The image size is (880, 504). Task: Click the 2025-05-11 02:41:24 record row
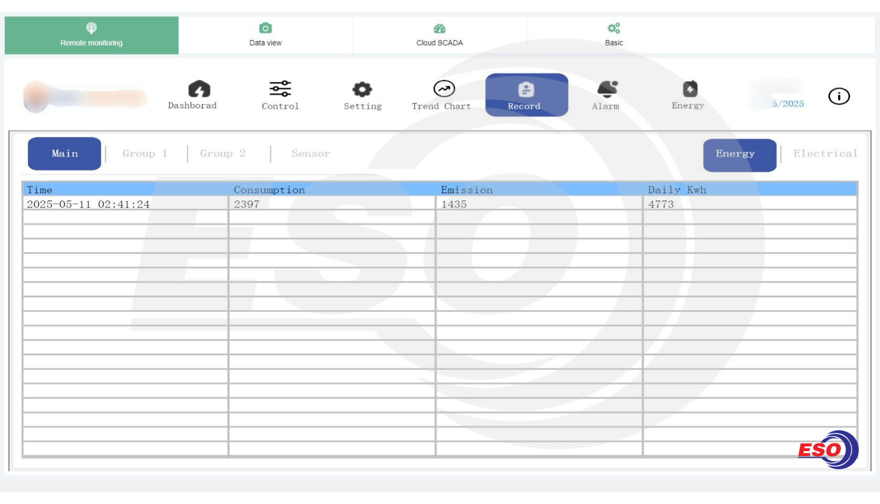pos(88,204)
